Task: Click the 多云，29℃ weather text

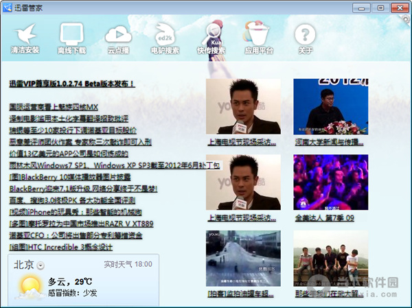Action: (x=70, y=282)
